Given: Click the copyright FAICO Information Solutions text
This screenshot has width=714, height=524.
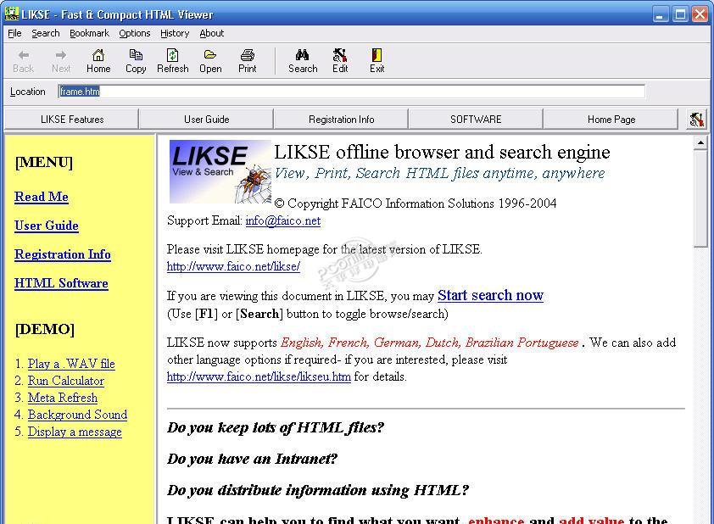Looking at the screenshot, I should [416, 203].
